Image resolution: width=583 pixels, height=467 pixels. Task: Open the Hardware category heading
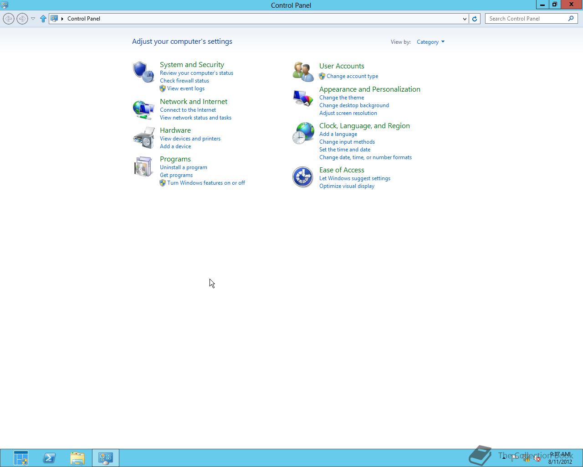175,130
